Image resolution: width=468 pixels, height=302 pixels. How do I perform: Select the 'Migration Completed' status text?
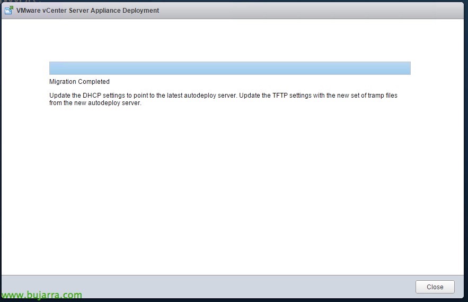80,82
